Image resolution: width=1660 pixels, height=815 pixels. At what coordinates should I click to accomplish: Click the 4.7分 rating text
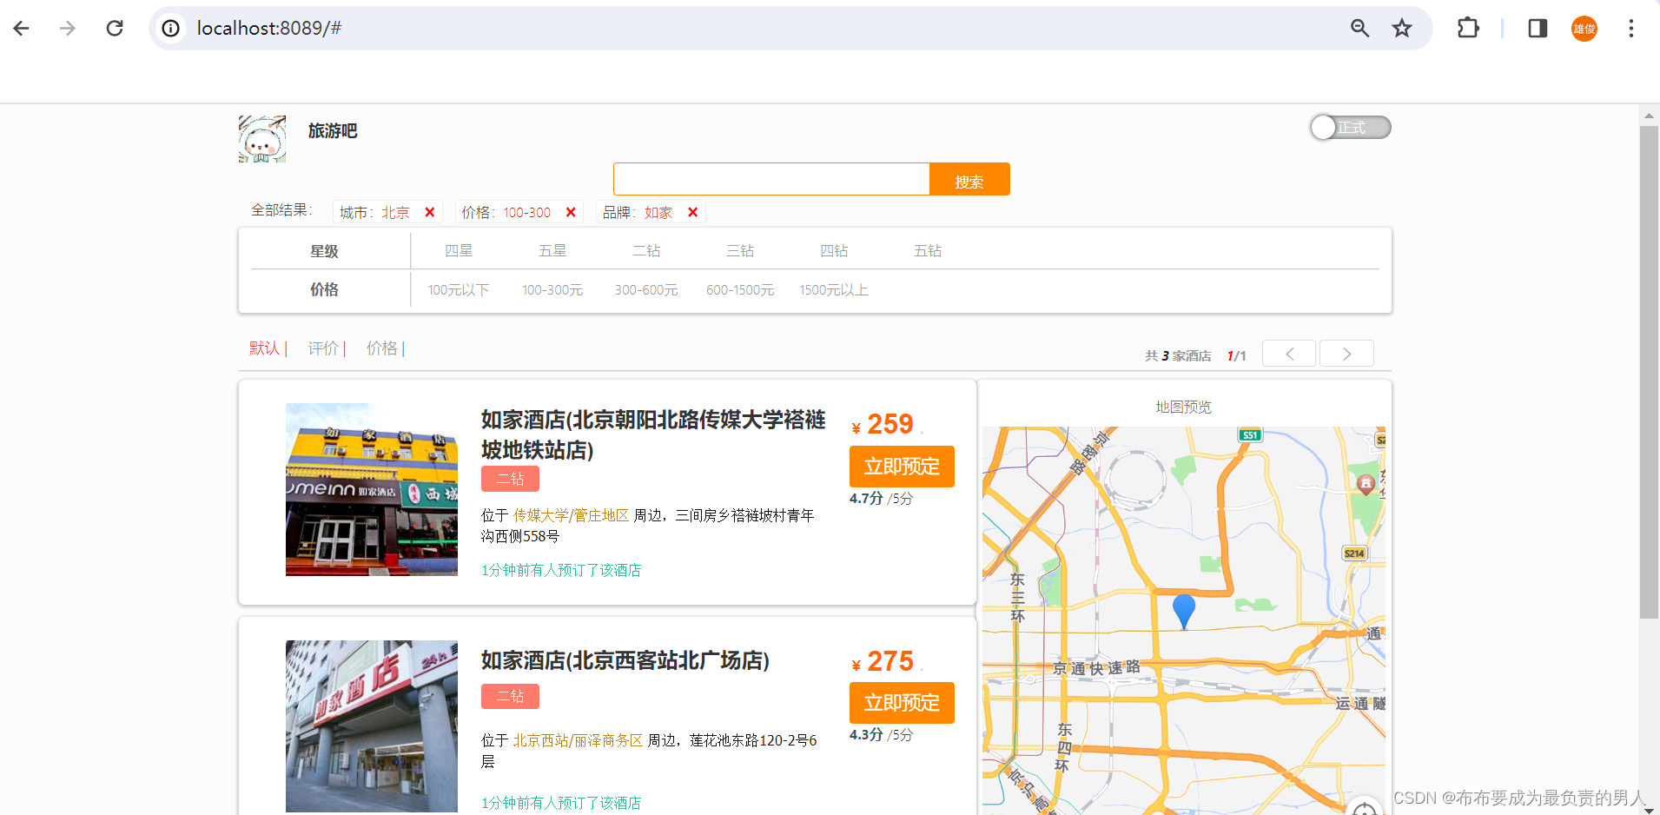866,499
